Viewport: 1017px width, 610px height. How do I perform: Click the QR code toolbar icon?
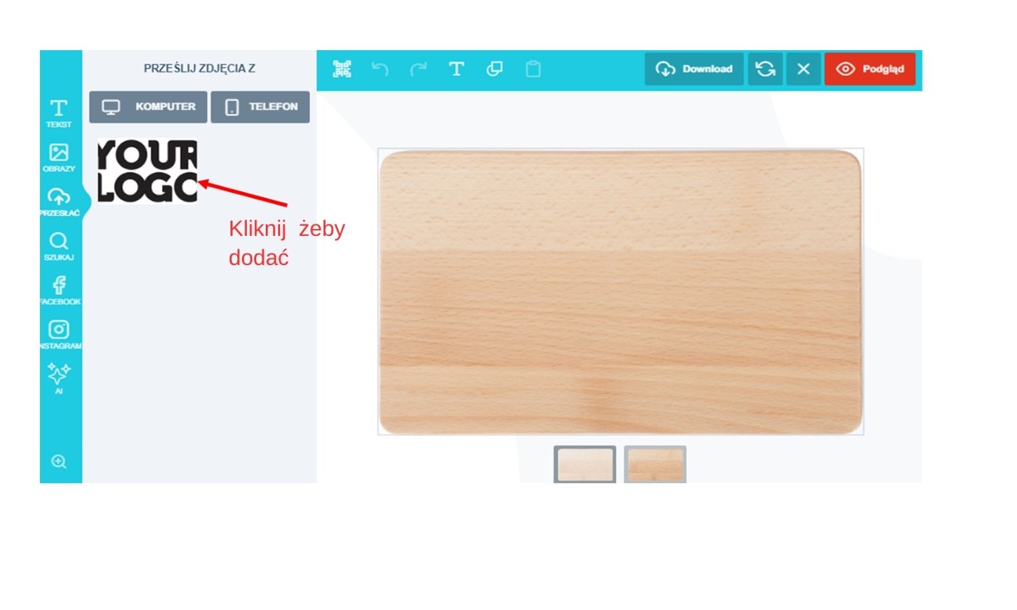[x=342, y=68]
